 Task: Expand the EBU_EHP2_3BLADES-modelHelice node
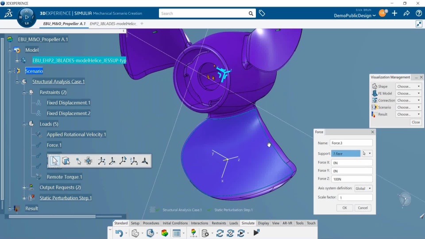[17, 61]
